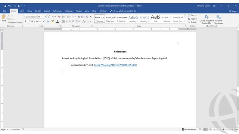The image size is (239, 134).
Task: Apply red font color
Action: pyautogui.click(x=58, y=22)
